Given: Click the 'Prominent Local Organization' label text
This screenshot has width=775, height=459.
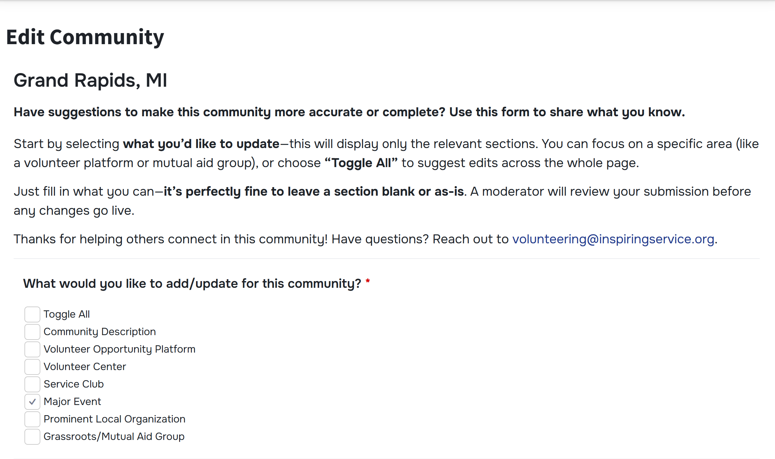Looking at the screenshot, I should [x=114, y=419].
